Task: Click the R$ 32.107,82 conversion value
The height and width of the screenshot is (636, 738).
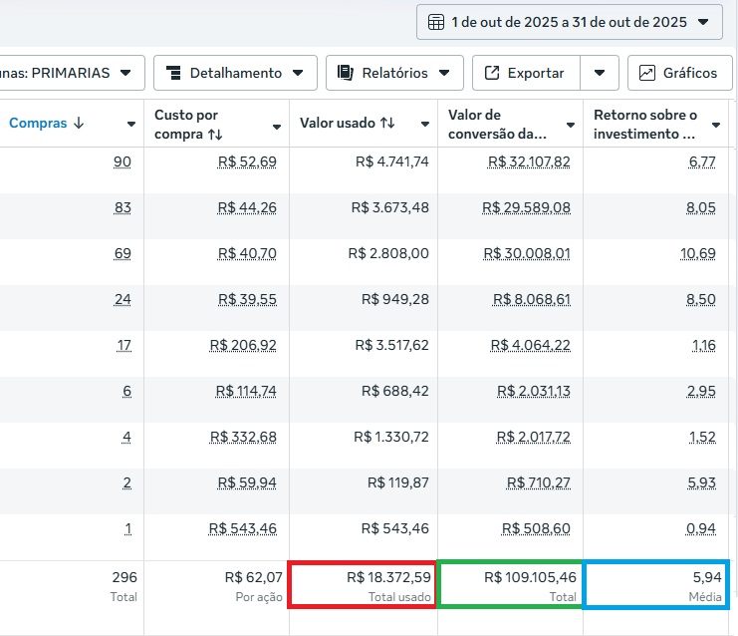Action: coord(531,161)
